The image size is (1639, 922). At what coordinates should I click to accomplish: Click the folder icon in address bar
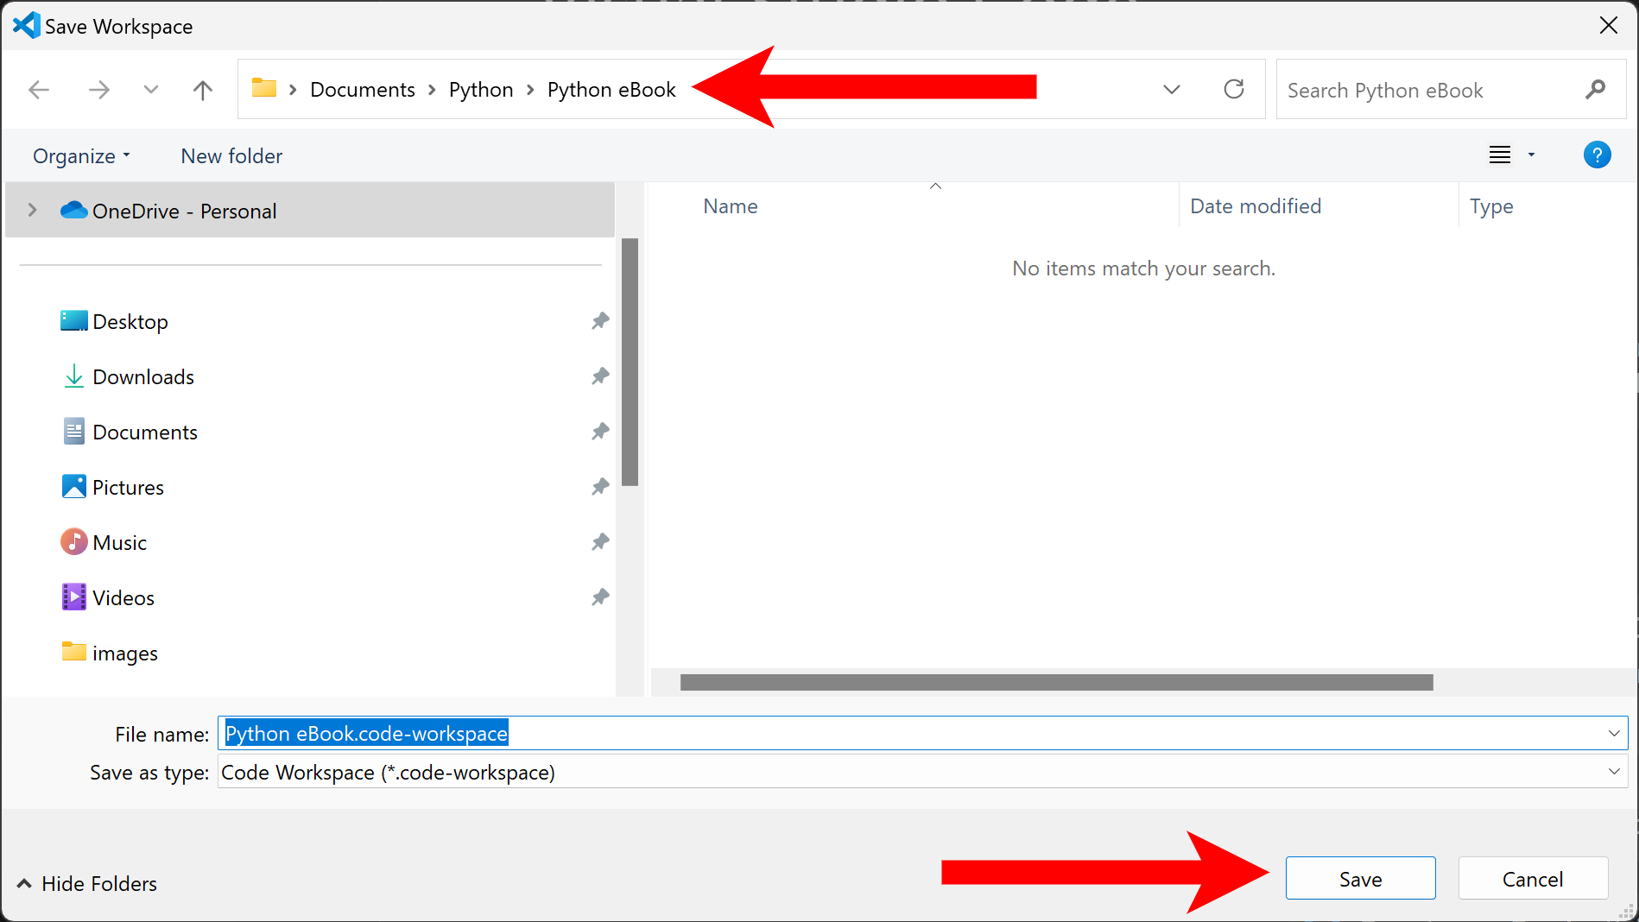click(x=264, y=88)
